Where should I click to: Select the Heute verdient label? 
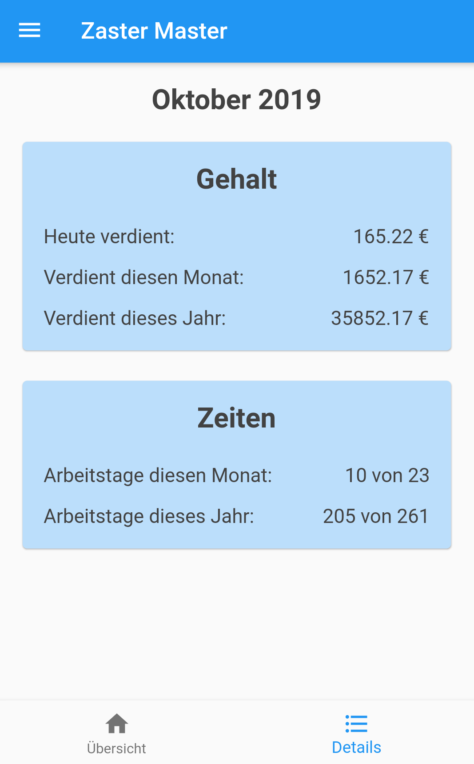pos(109,237)
